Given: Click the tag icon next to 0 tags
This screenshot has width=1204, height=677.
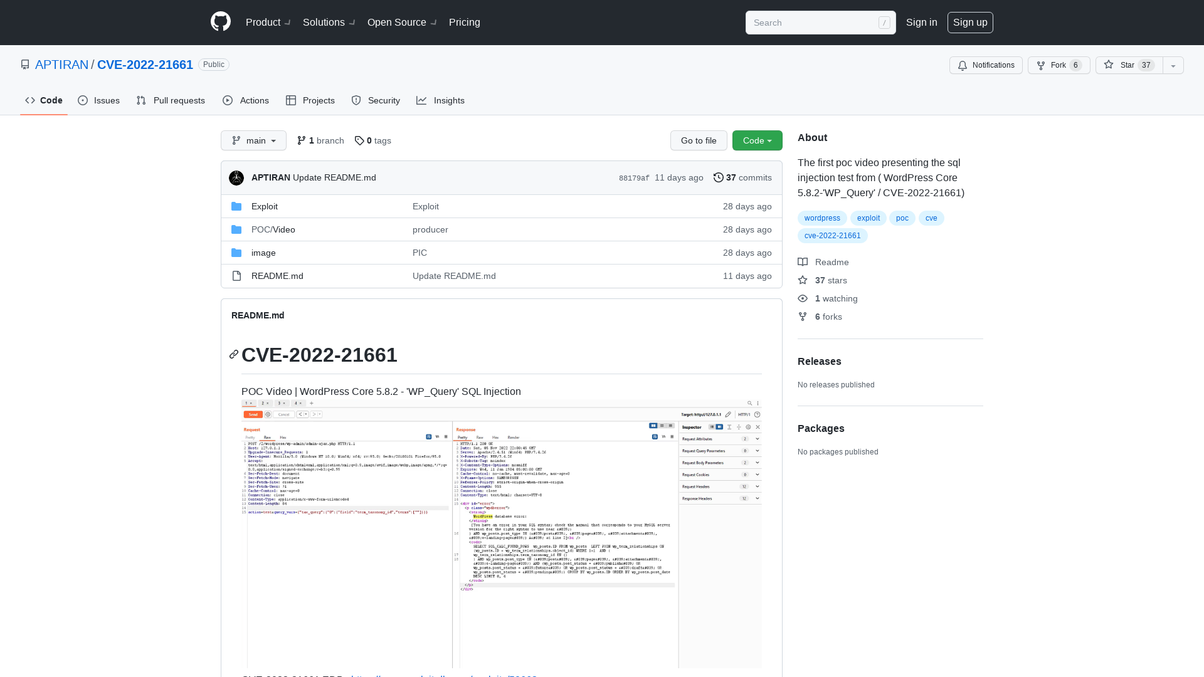Looking at the screenshot, I should click(x=359, y=140).
